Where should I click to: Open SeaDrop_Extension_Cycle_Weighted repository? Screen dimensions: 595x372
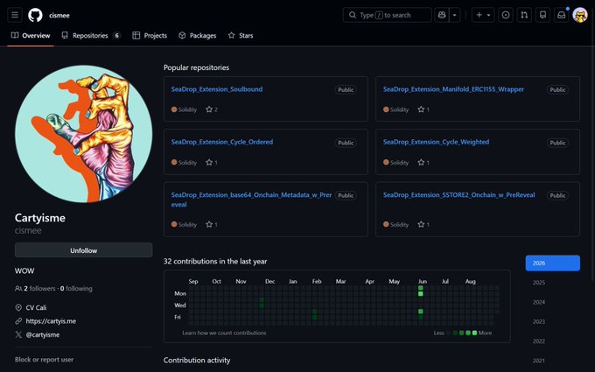click(x=436, y=142)
